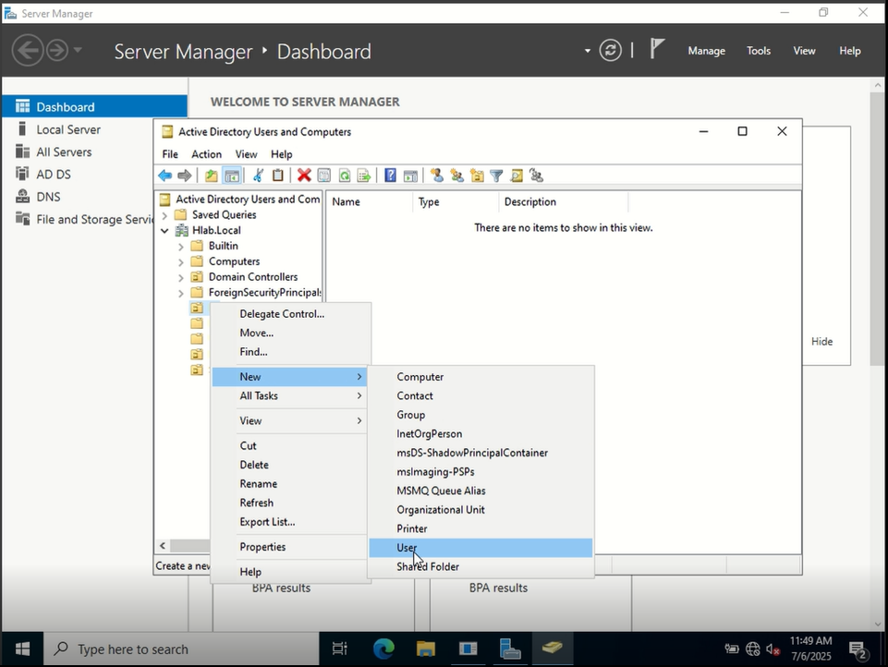This screenshot has height=667, width=888.
Task: Click the filter funnel toolbar icon
Action: (x=496, y=176)
